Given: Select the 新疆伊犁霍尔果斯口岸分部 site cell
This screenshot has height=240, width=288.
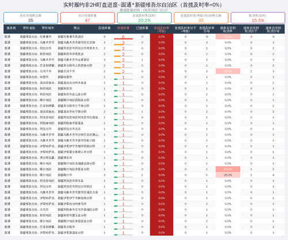Looking at the screenshot, I should [x=75, y=152].
